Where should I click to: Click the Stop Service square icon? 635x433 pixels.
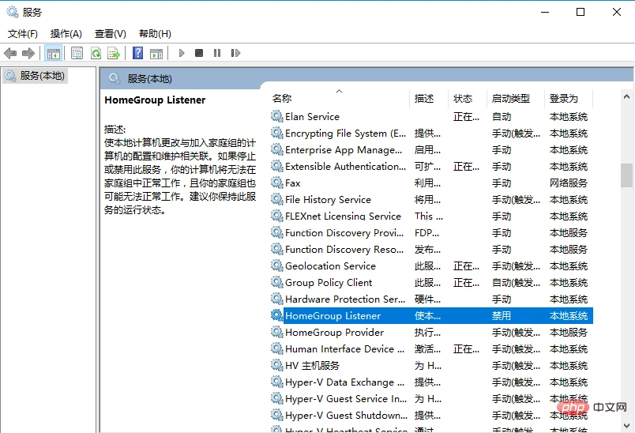199,53
